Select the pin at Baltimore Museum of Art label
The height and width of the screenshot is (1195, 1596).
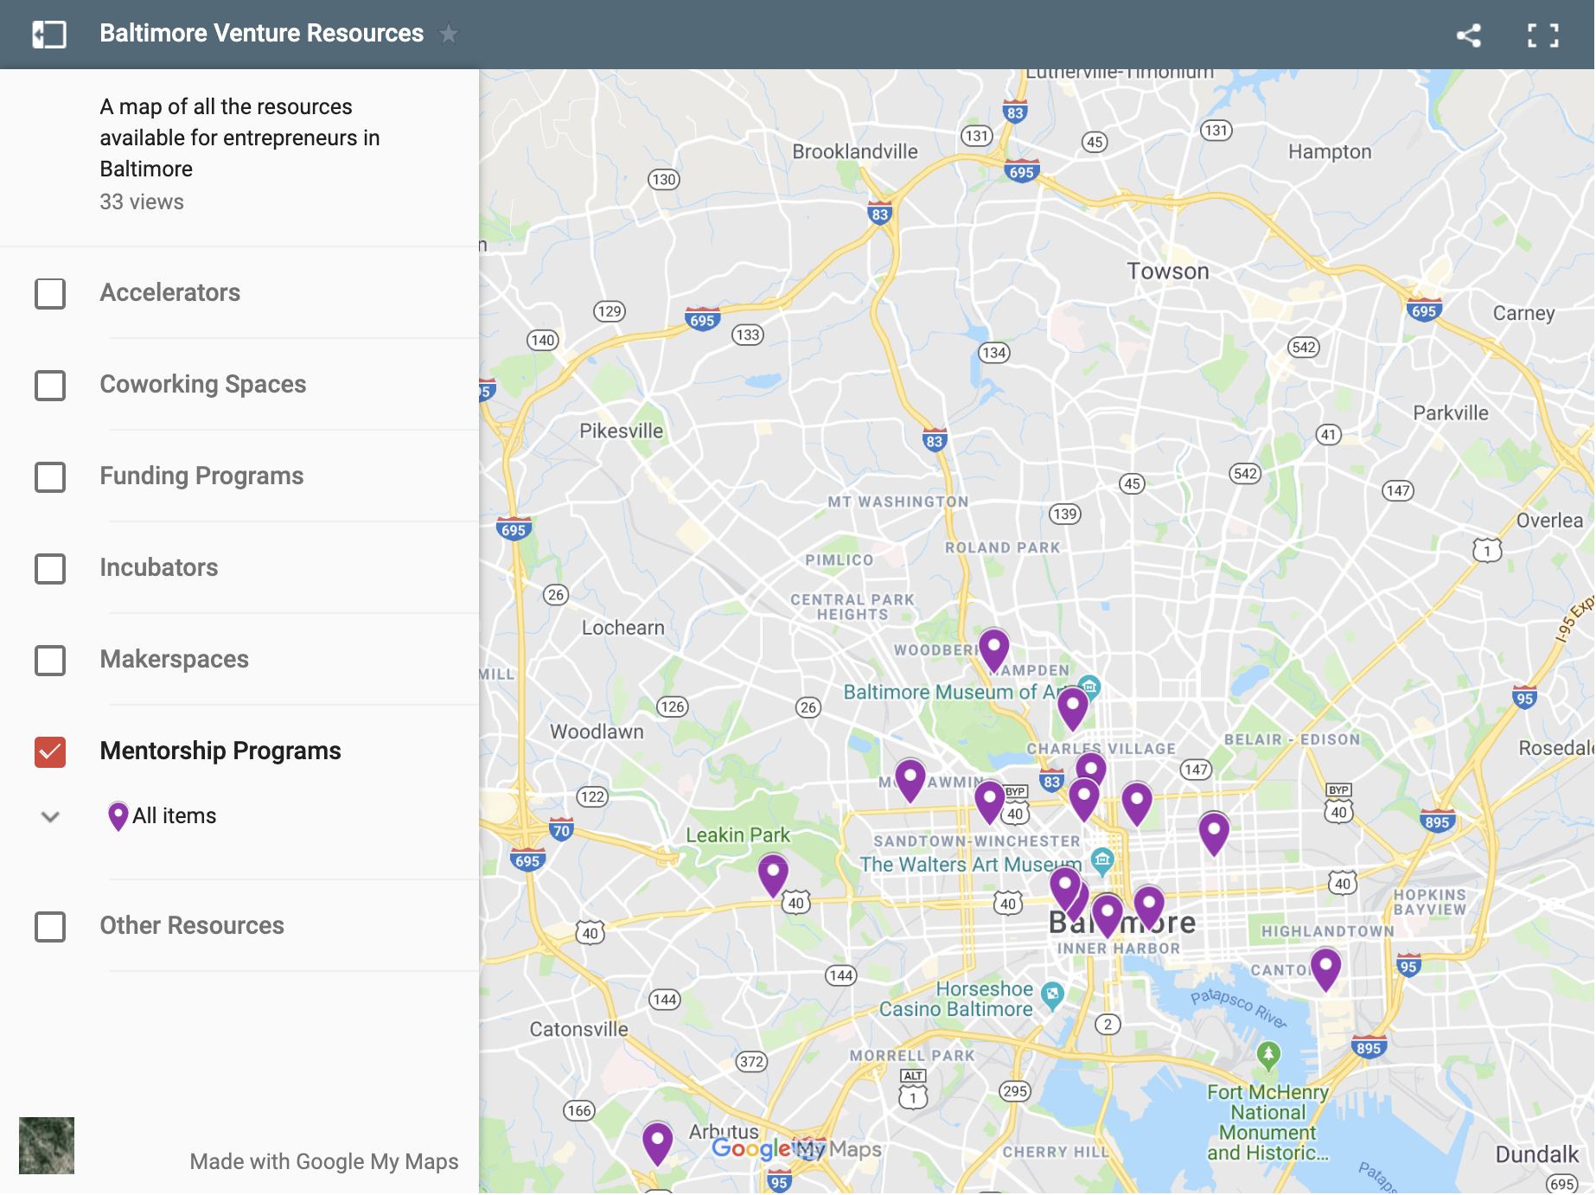(1072, 709)
